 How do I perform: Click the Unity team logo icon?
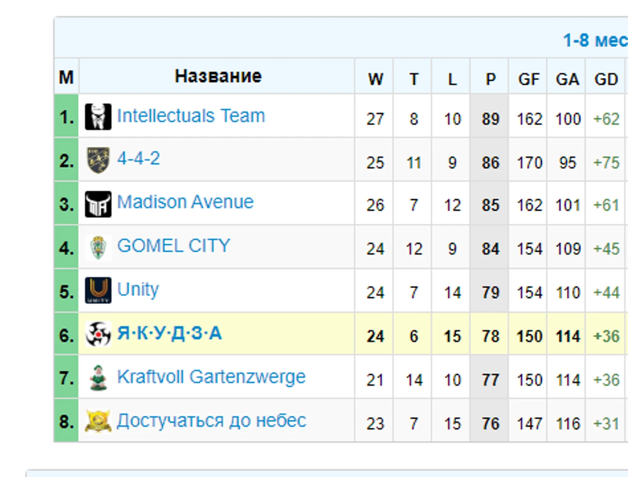[98, 290]
